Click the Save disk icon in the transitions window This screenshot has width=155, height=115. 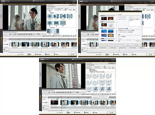pos(29,54)
